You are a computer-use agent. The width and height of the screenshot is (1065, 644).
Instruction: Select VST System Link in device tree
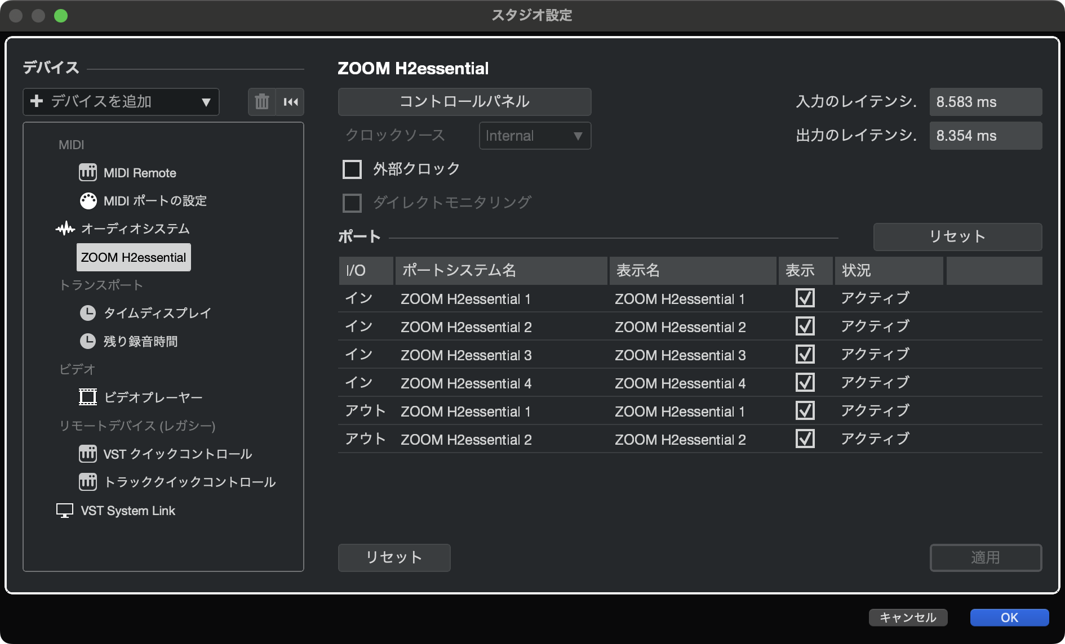[128, 511]
